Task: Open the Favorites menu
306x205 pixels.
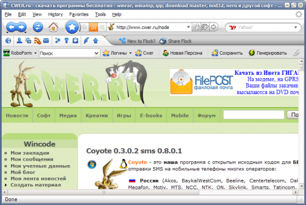Action: (79, 14)
